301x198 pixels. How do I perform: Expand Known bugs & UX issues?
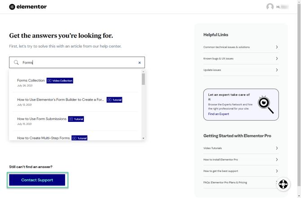[277, 59]
